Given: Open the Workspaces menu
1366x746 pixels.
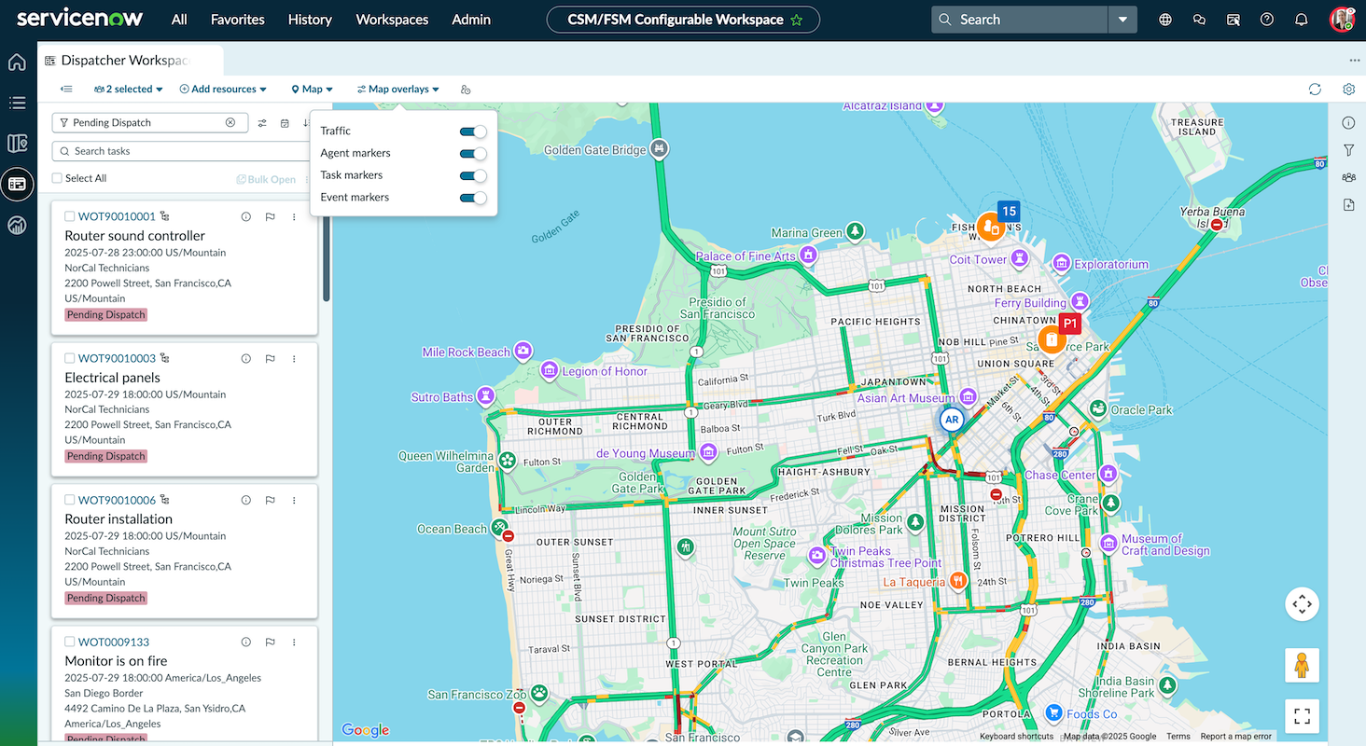Looking at the screenshot, I should click(392, 20).
